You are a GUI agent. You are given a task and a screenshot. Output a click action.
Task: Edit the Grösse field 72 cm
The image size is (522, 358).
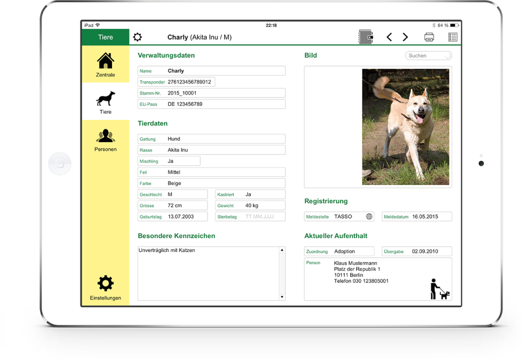(x=173, y=206)
